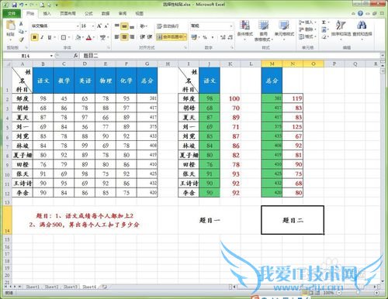This screenshot has width=388, height=299.
Task: Switch to the Sheet1 worksheet tab
Action: pyautogui.click(x=33, y=287)
